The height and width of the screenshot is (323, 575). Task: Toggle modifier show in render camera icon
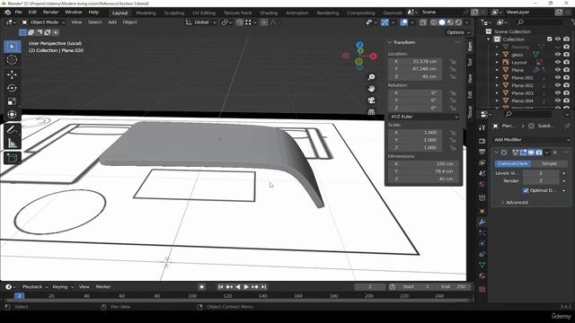(539, 153)
